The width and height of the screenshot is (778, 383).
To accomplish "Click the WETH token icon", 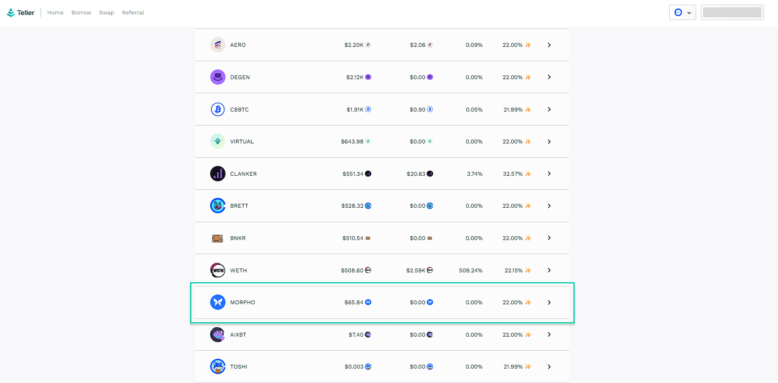I will [x=217, y=270].
